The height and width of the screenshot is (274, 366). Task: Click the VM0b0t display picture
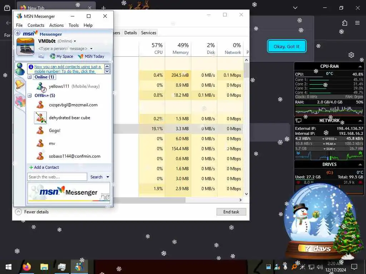click(25, 47)
